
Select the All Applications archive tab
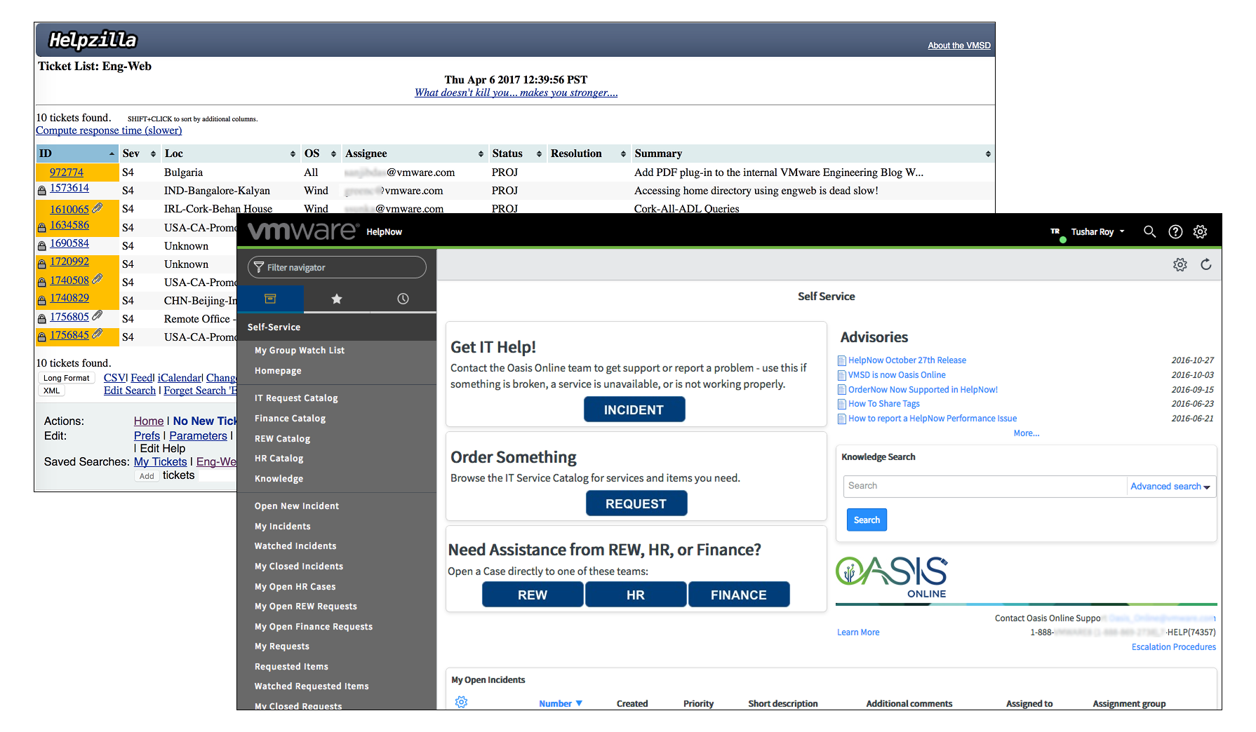coord(270,299)
